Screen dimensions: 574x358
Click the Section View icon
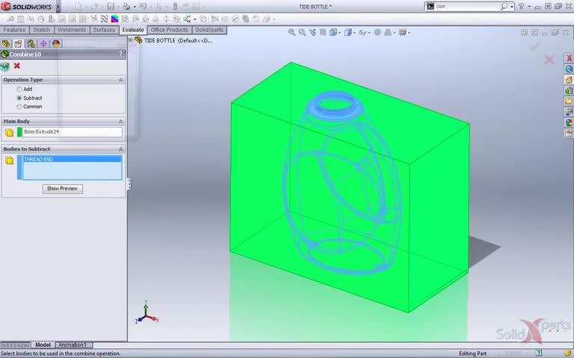323,33
